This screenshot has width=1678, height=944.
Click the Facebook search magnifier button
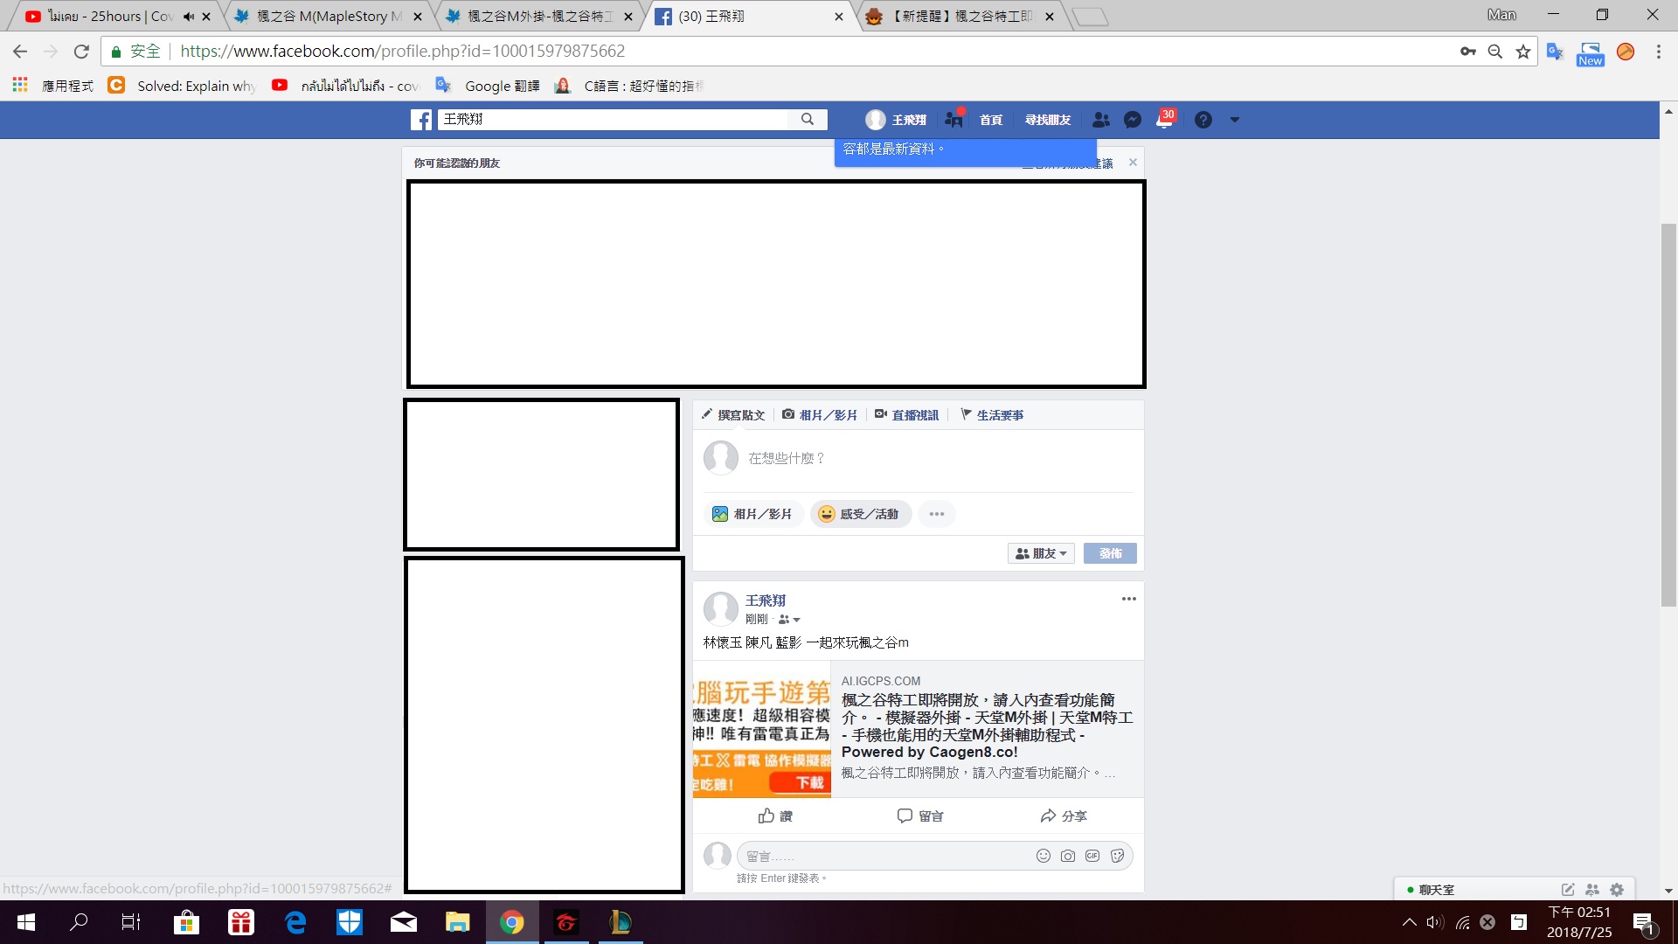[x=808, y=119]
